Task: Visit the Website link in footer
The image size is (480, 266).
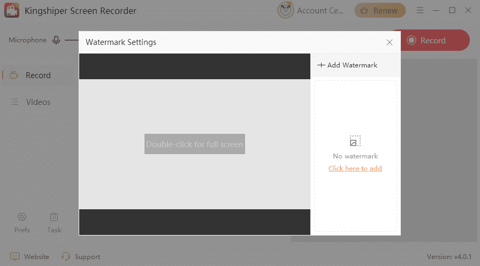Action: point(29,256)
